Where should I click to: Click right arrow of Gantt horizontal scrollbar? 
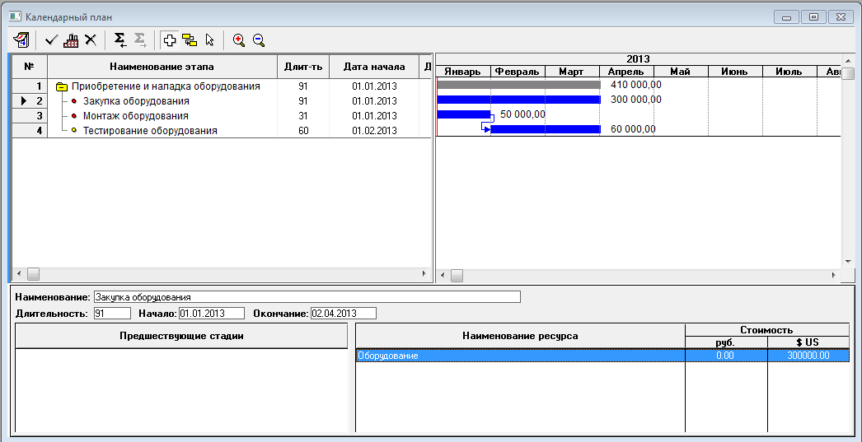coord(835,275)
